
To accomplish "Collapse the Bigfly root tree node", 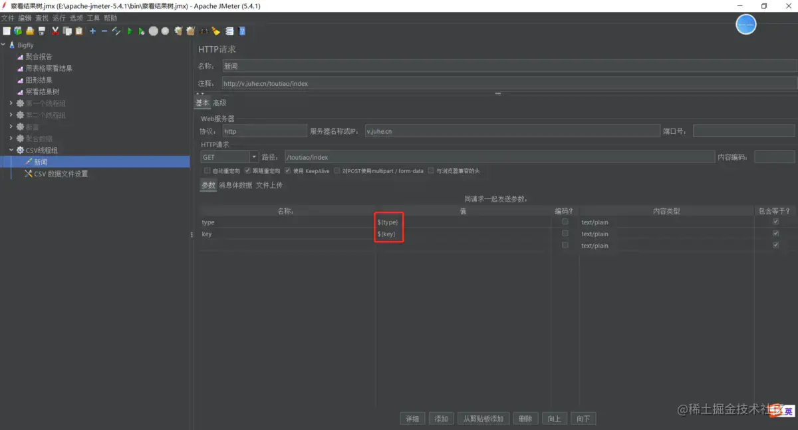I will [3, 45].
